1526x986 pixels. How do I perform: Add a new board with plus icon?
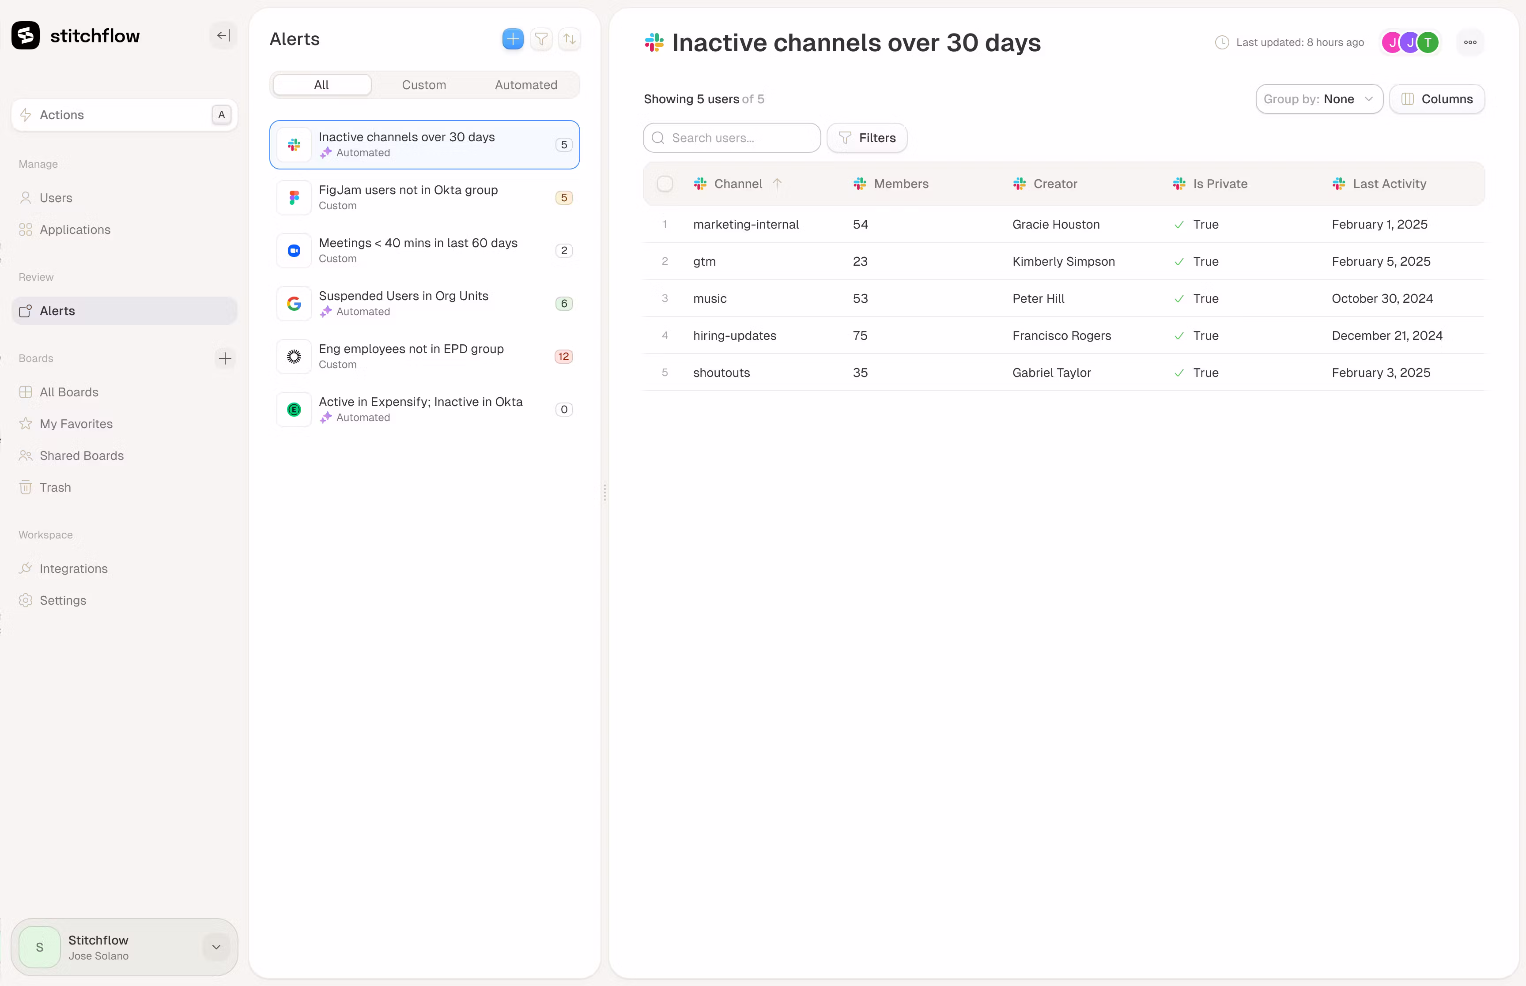[x=225, y=358]
